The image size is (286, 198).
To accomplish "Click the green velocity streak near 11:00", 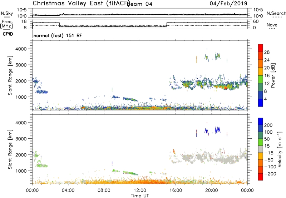I will (130, 173).
